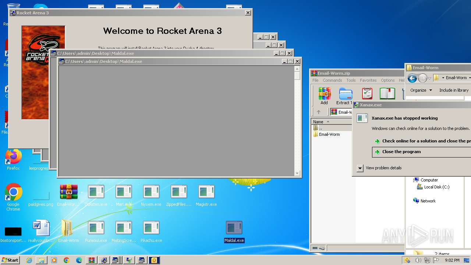Click the Start button

click(10, 260)
